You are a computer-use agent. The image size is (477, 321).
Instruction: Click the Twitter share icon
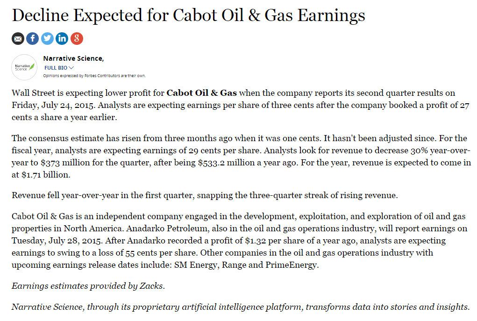pos(47,39)
